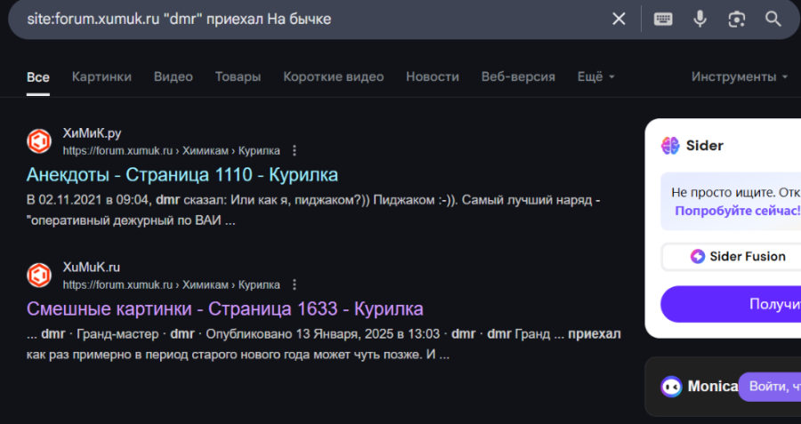Image resolution: width=801 pixels, height=424 pixels.
Task: Click the Попробуйте сейчас link in Sider
Action: click(738, 211)
